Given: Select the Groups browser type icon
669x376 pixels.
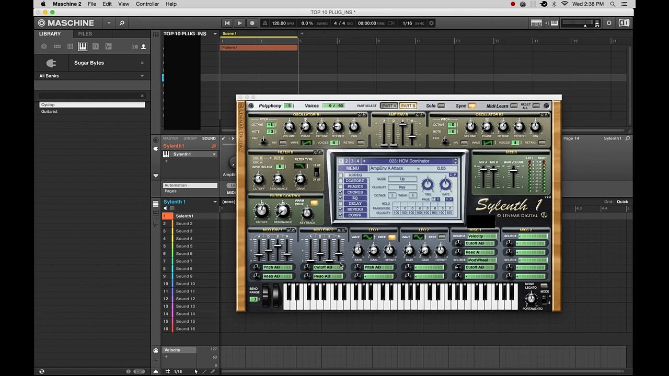Looking at the screenshot, I should coord(57,46).
